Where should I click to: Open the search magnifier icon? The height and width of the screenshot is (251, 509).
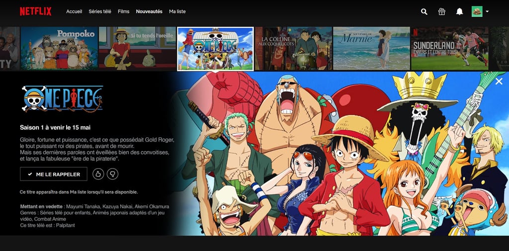(424, 12)
